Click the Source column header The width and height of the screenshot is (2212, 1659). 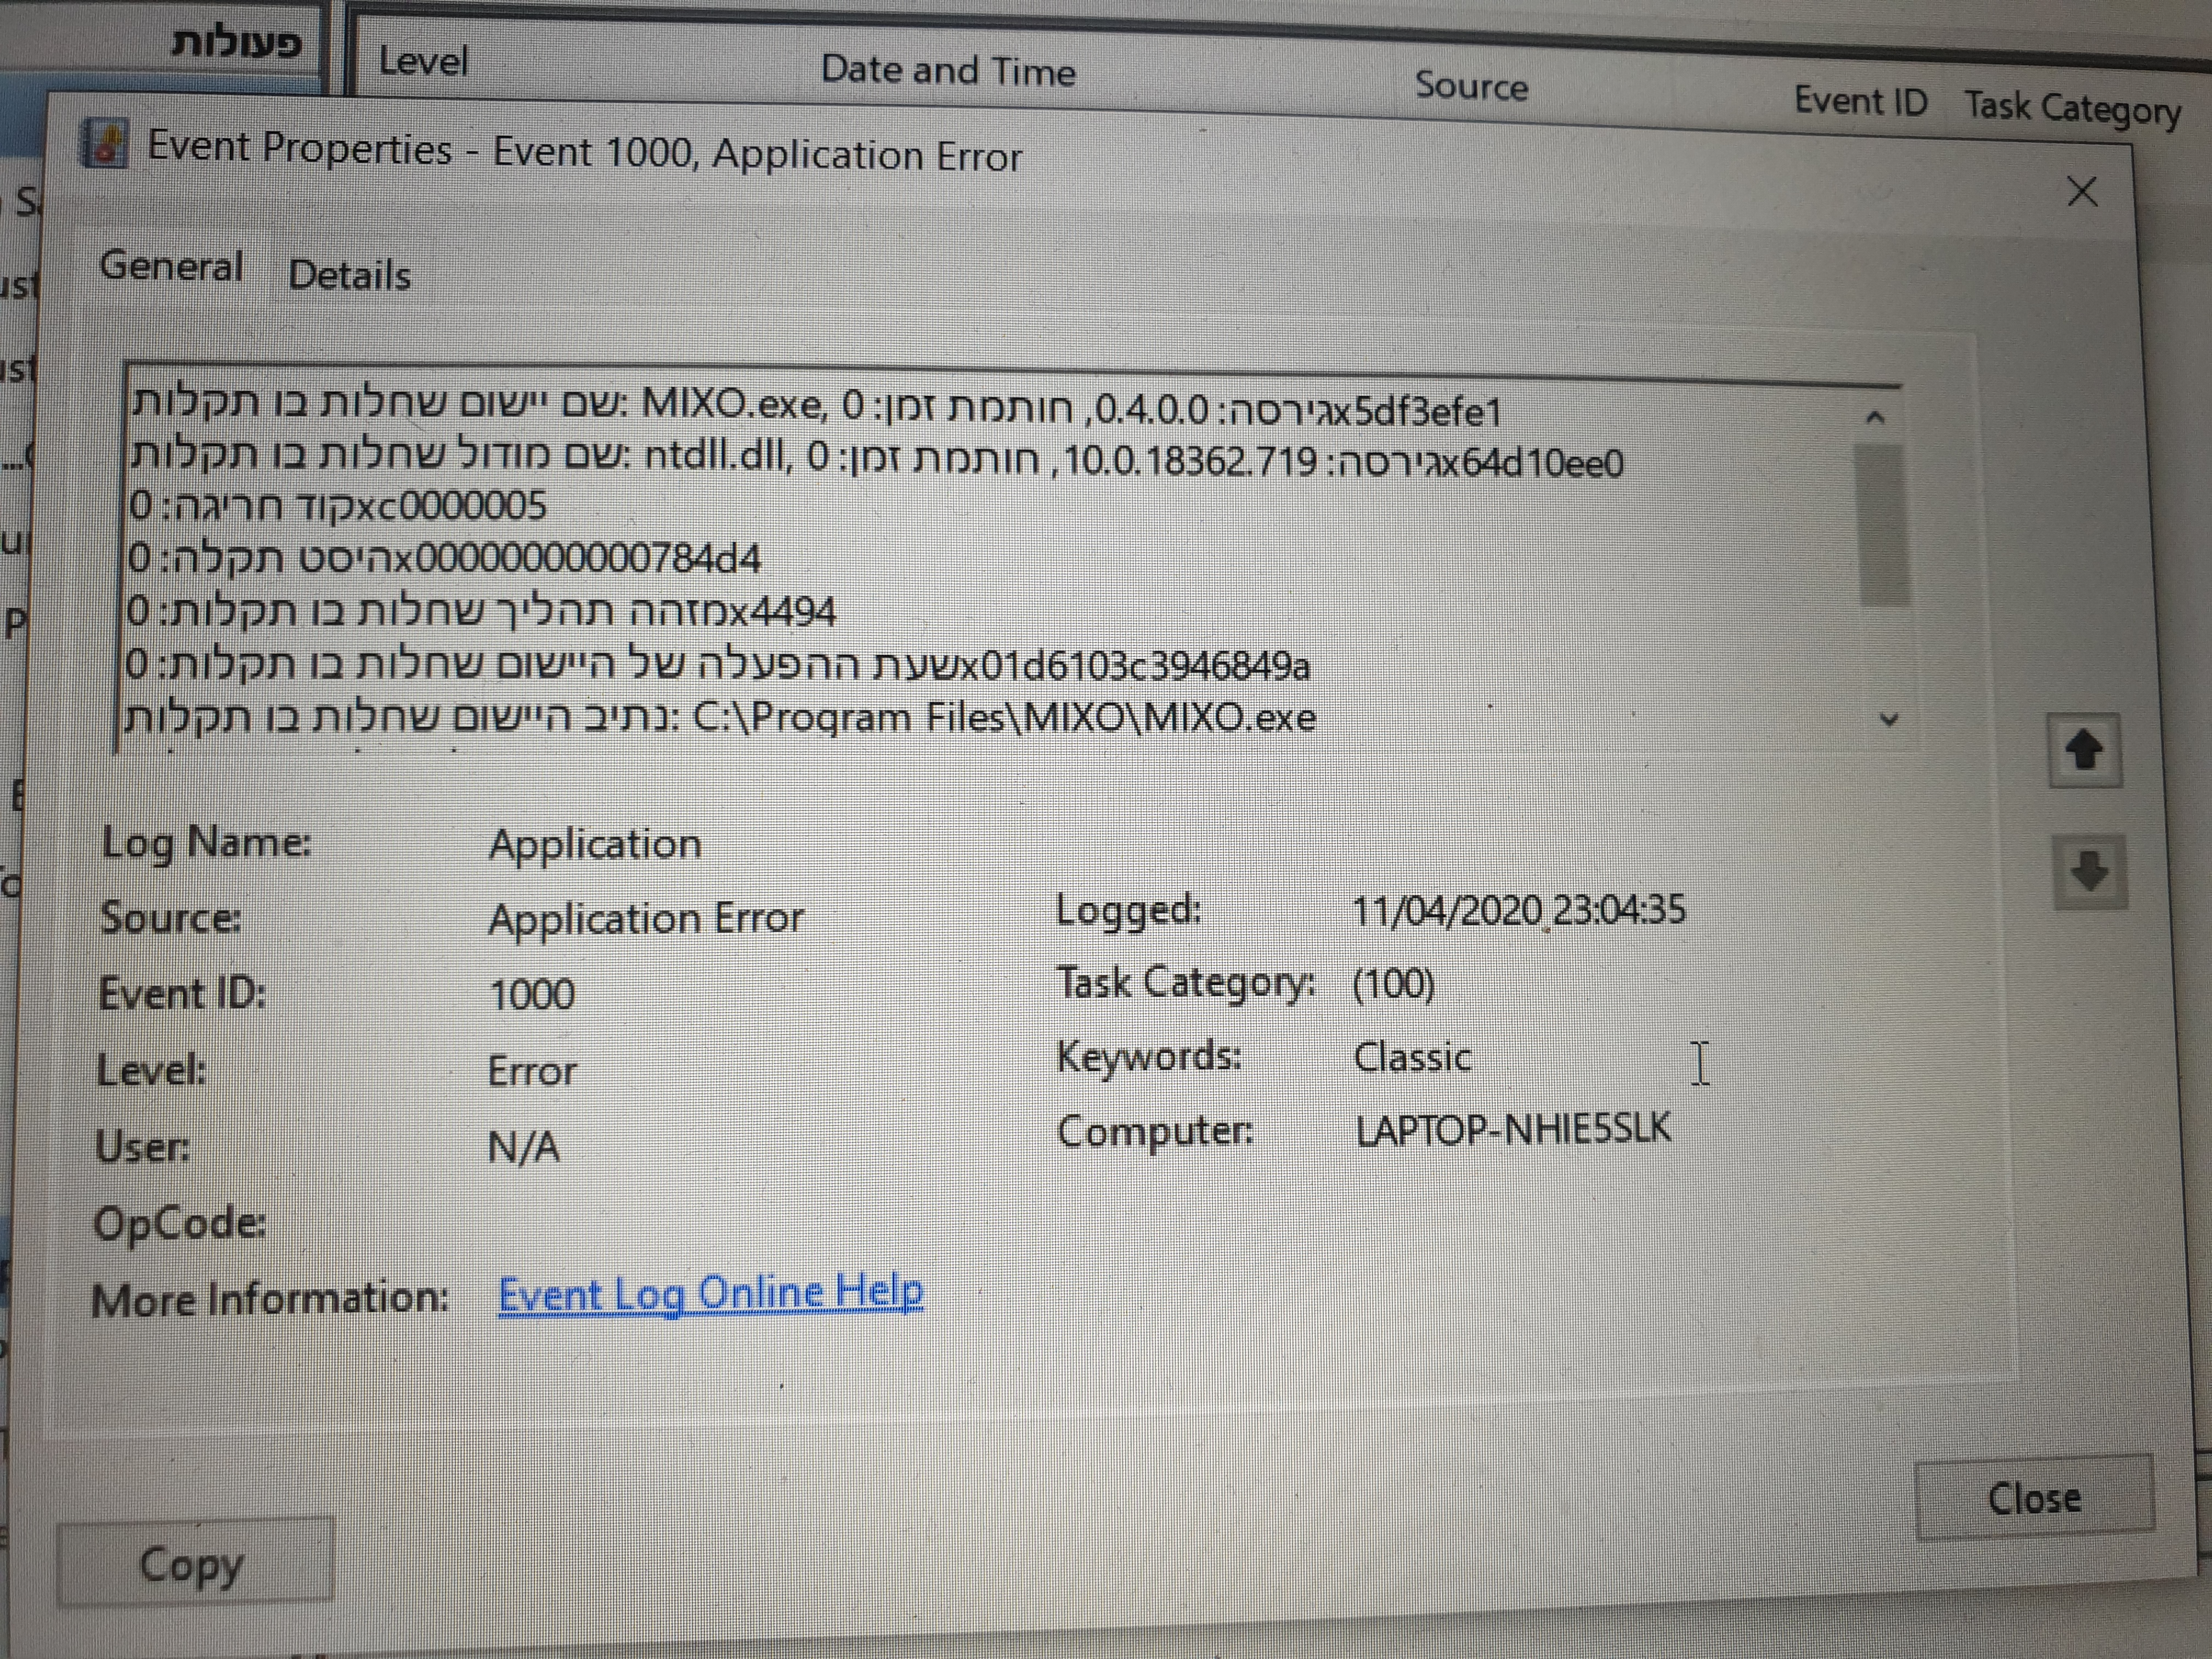[1470, 86]
